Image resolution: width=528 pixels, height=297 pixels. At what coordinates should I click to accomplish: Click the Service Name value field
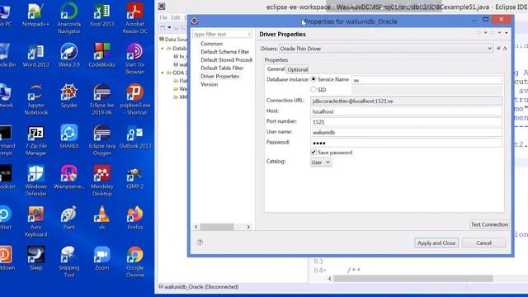tap(427, 80)
